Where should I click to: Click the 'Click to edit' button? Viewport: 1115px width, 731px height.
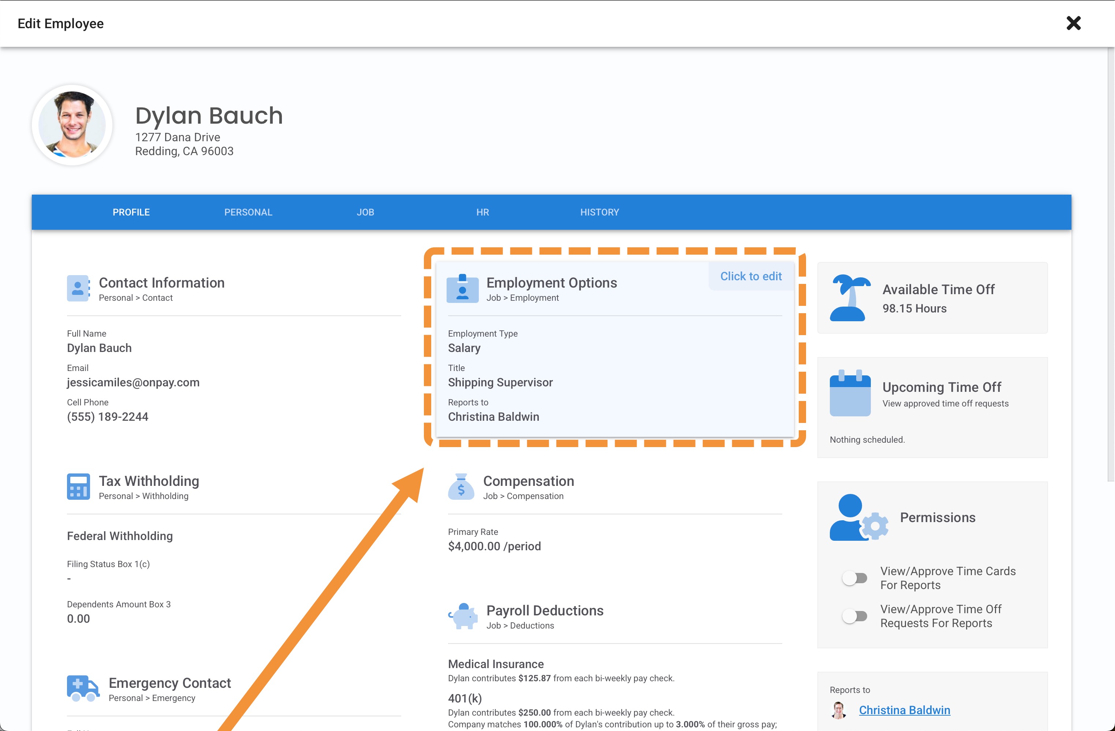[750, 276]
